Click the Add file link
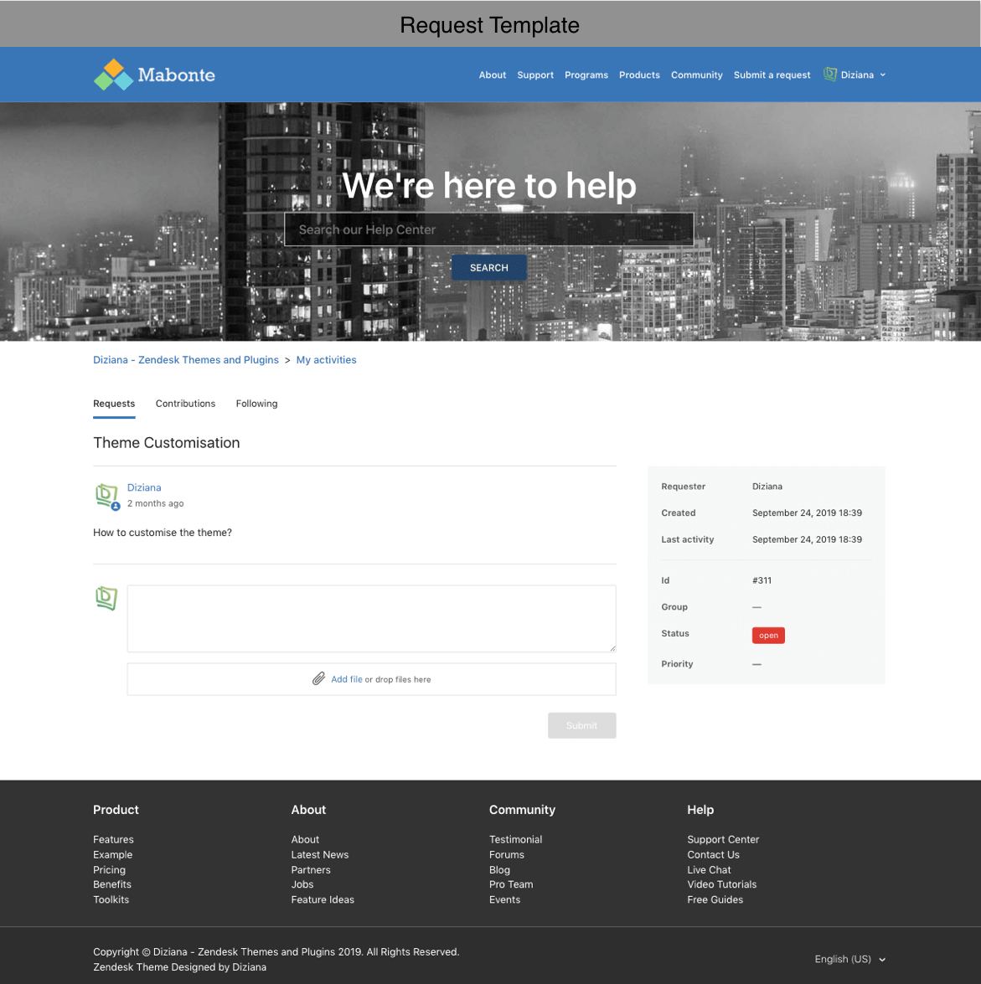 [346, 679]
